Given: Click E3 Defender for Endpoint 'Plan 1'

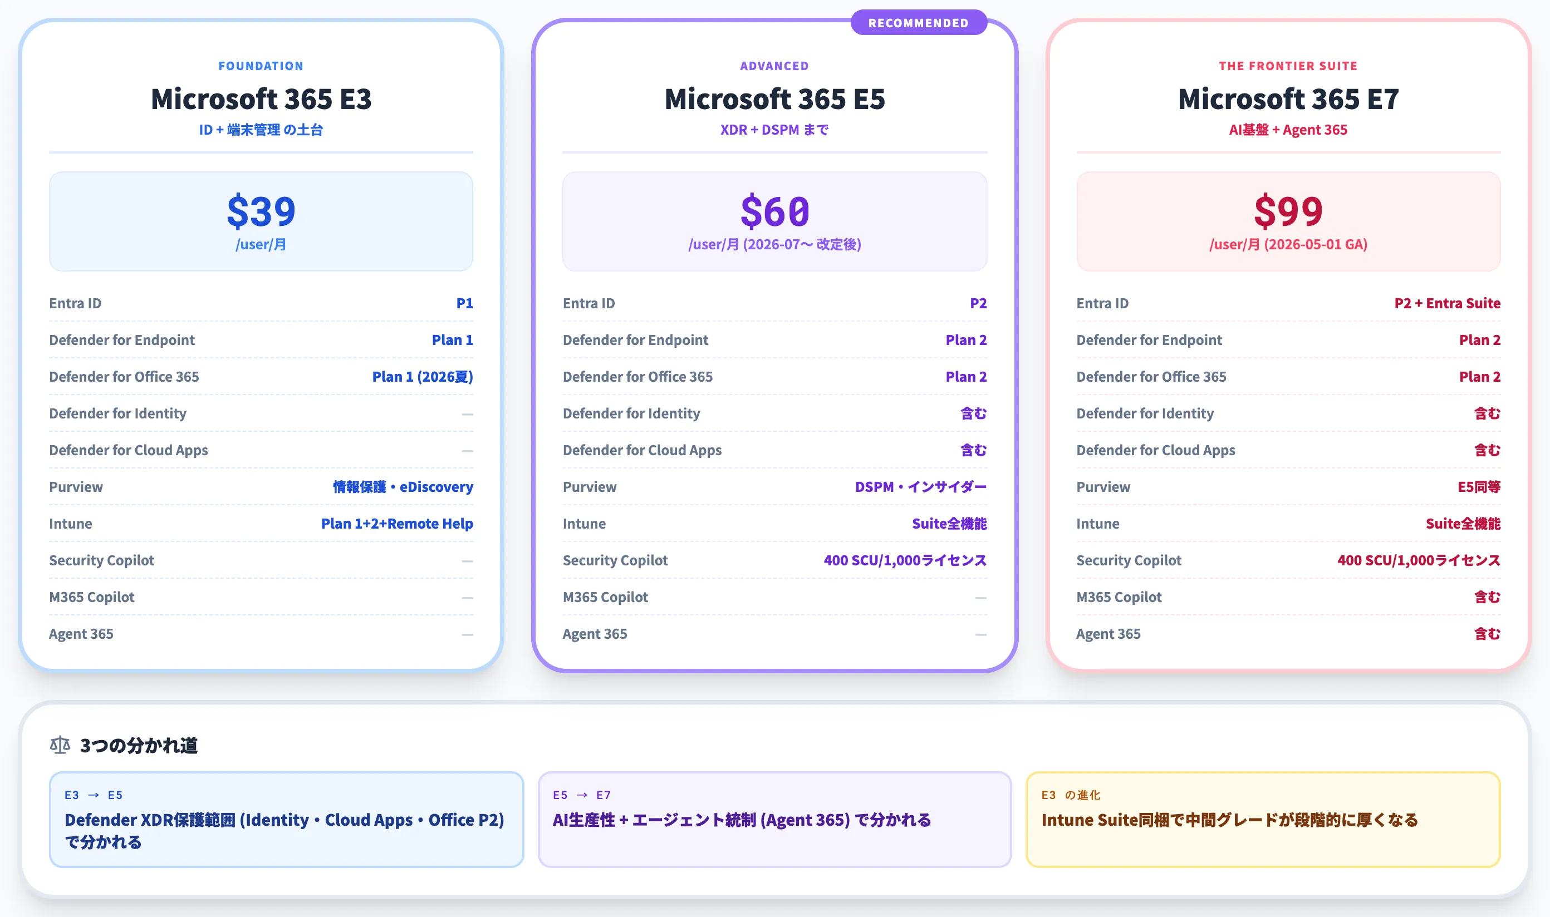Looking at the screenshot, I should click(452, 340).
